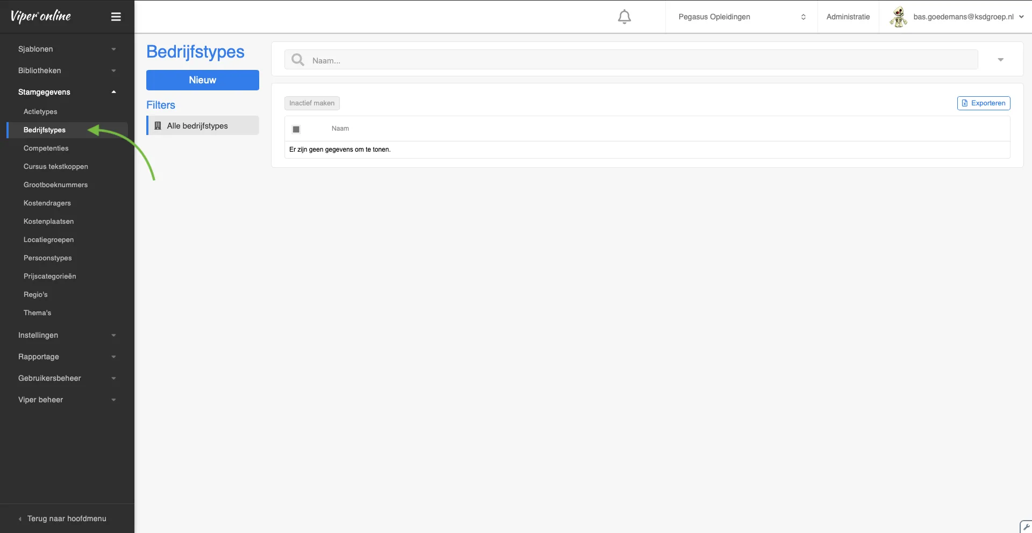Open Thema's in the sidebar
The height and width of the screenshot is (533, 1032).
[x=38, y=313]
